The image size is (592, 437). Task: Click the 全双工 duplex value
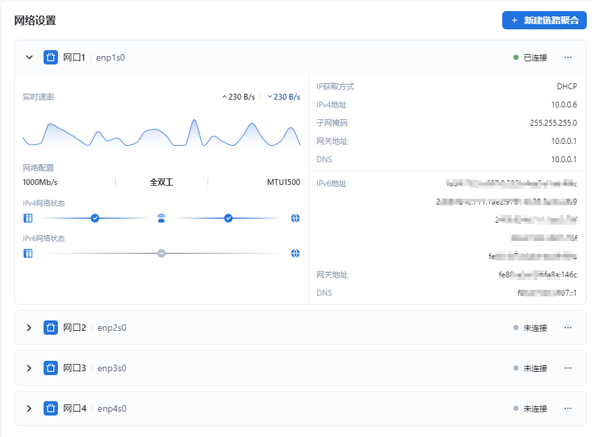pos(161,182)
